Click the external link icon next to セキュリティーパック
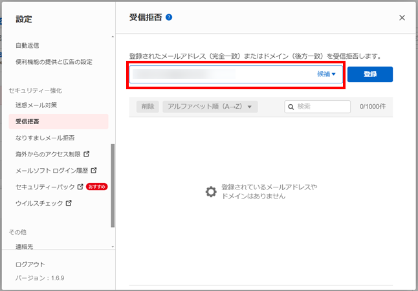The width and height of the screenshot is (418, 291). 80,187
